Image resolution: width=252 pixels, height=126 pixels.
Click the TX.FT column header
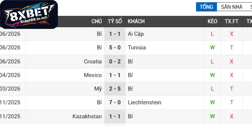coord(232,21)
